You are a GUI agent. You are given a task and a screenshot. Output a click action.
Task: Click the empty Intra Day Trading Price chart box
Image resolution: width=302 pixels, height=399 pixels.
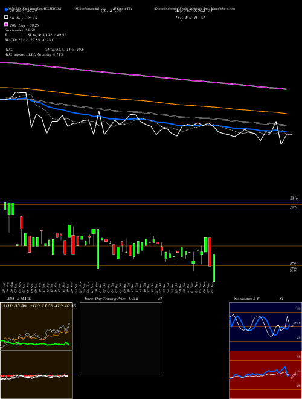tap(121, 339)
